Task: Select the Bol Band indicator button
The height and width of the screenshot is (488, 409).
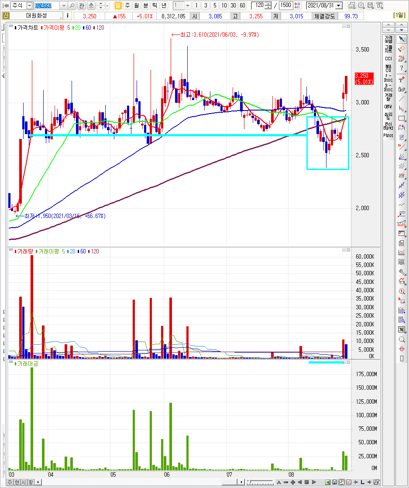Action: point(388,126)
